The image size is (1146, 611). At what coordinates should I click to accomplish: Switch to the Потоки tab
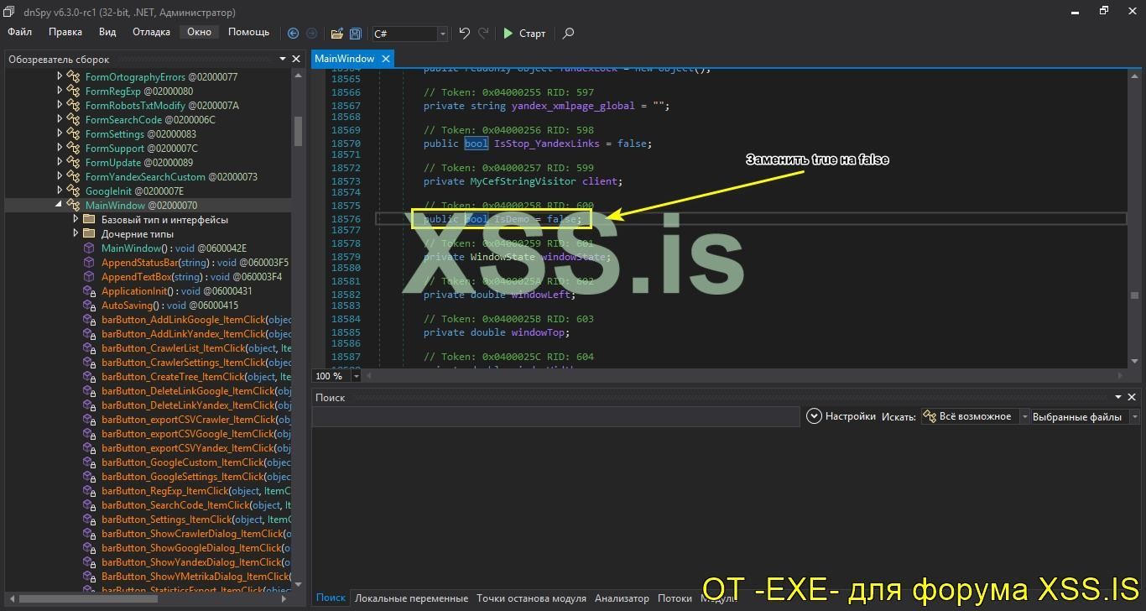point(675,598)
